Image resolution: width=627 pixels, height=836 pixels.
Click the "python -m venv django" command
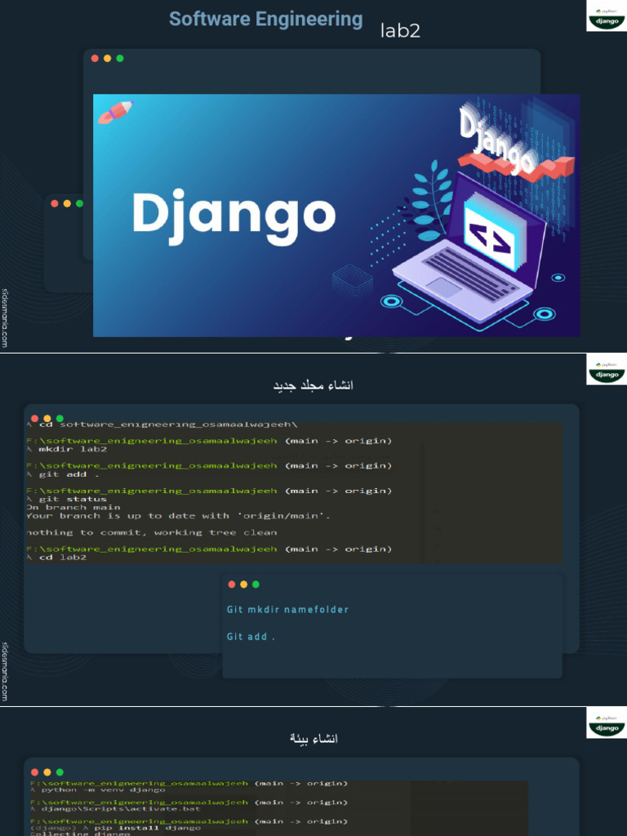[103, 789]
